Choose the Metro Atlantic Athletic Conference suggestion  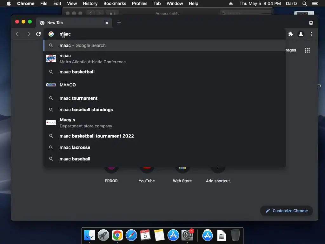click(x=165, y=59)
